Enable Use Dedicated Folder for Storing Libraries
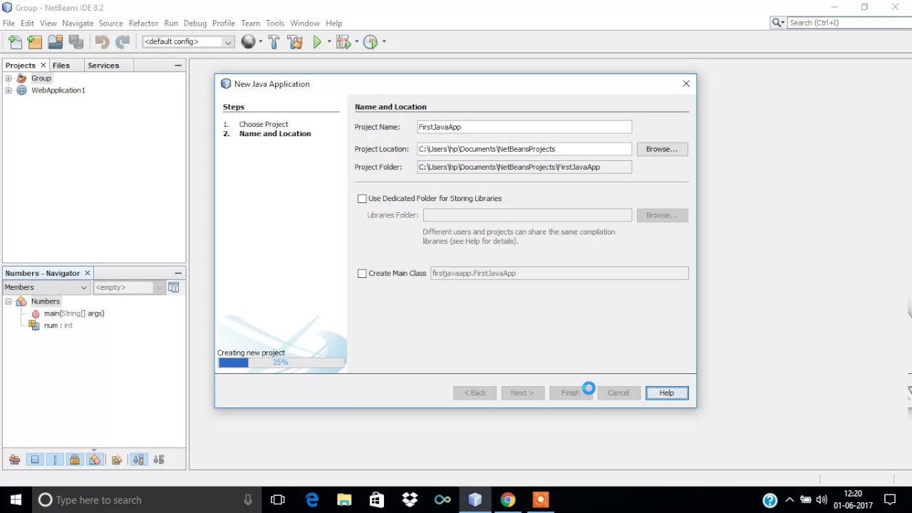 pyautogui.click(x=362, y=198)
